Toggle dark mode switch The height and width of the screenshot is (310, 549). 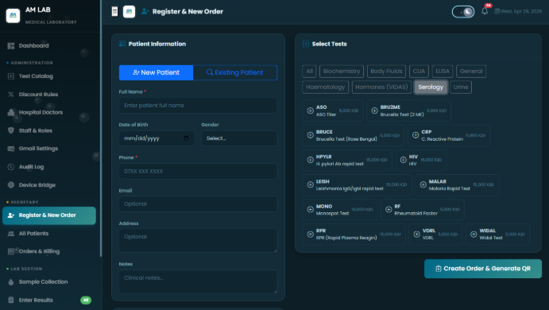coord(463,12)
